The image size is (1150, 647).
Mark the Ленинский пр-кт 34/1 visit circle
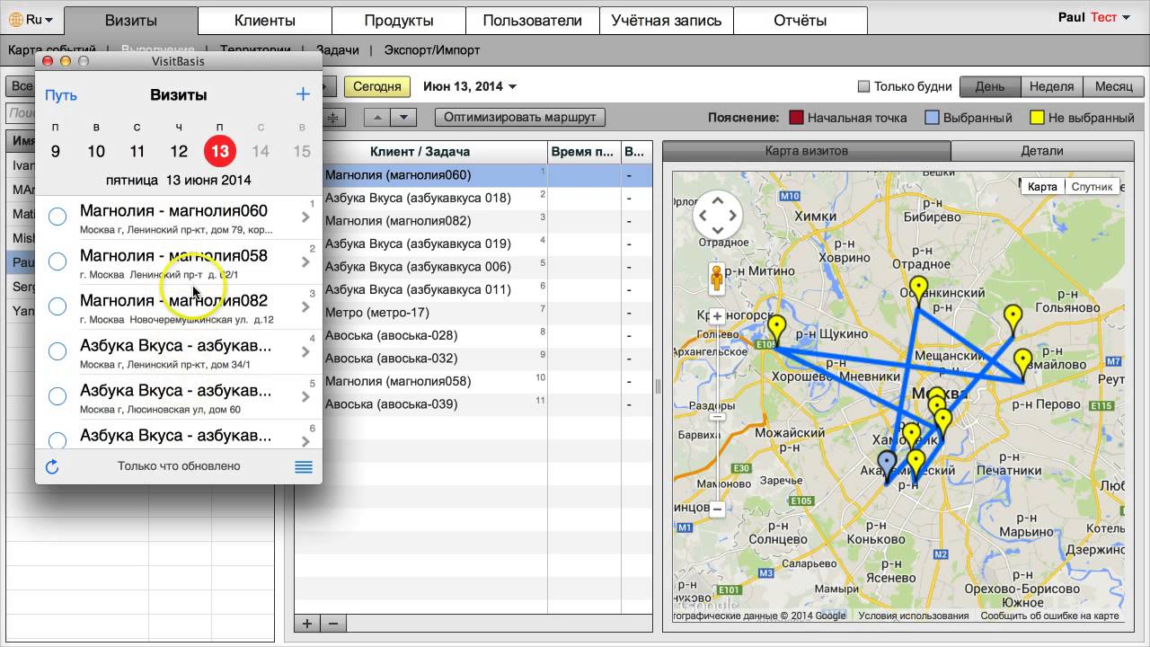pyautogui.click(x=57, y=351)
